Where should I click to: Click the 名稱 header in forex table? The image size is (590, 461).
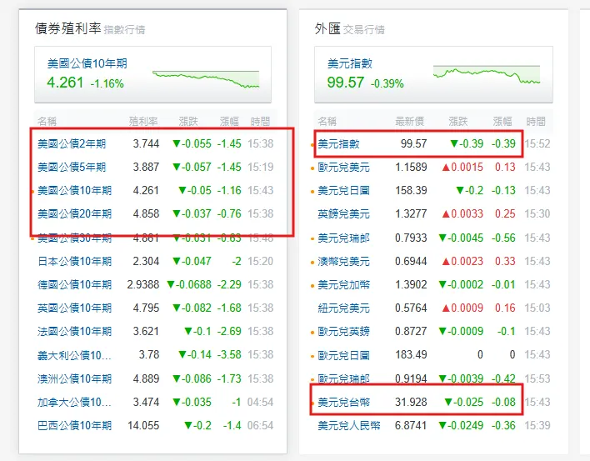(x=327, y=121)
